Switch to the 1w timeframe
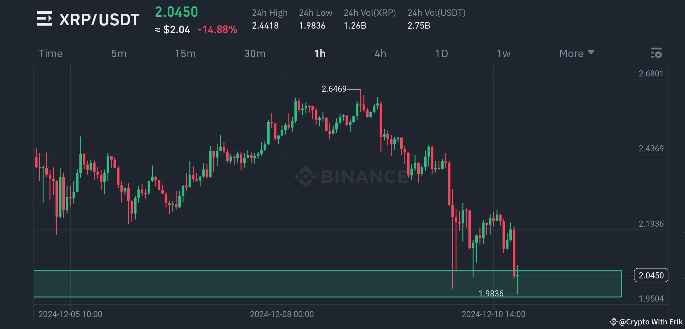Viewport: 685px width, 329px height. click(503, 53)
